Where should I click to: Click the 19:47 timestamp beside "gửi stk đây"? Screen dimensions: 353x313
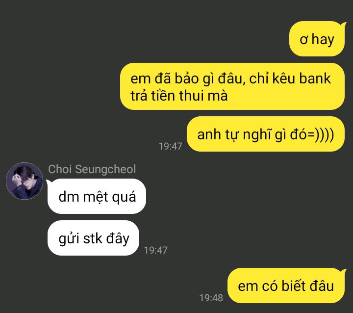[155, 250]
